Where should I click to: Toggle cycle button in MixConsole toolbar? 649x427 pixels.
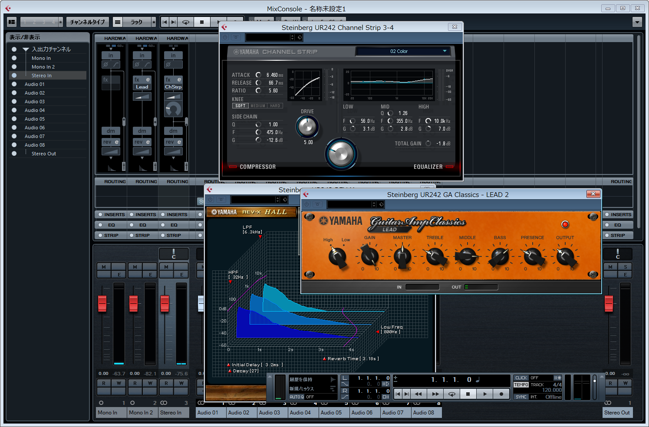(186, 22)
